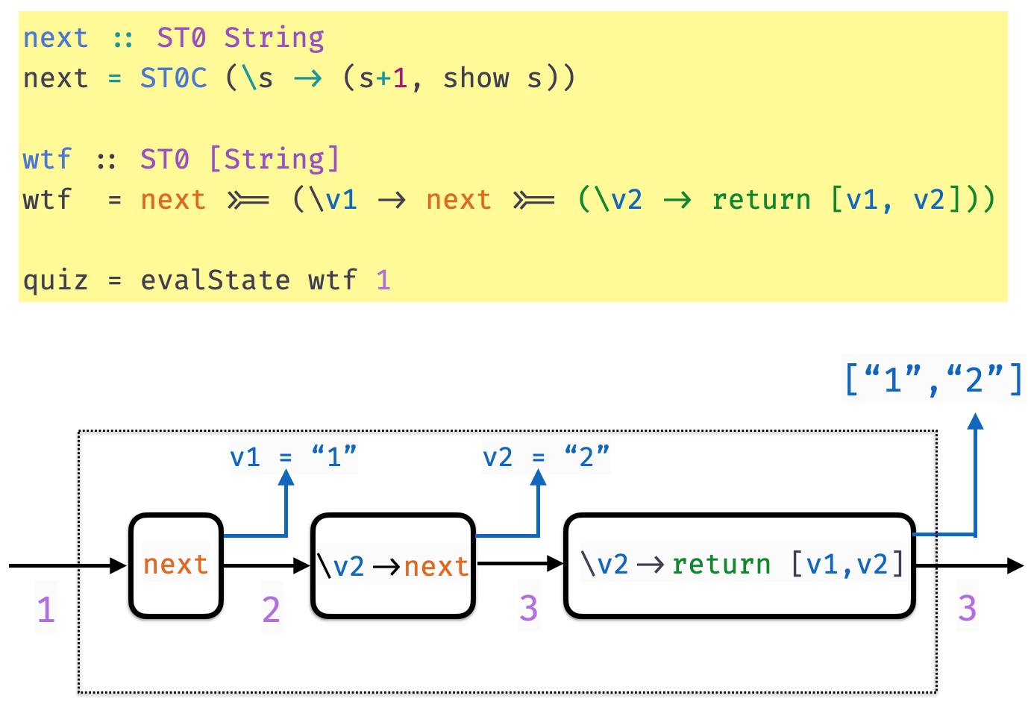Click the v1 = "1" label
This screenshot has width=1028, height=719.
(x=293, y=456)
